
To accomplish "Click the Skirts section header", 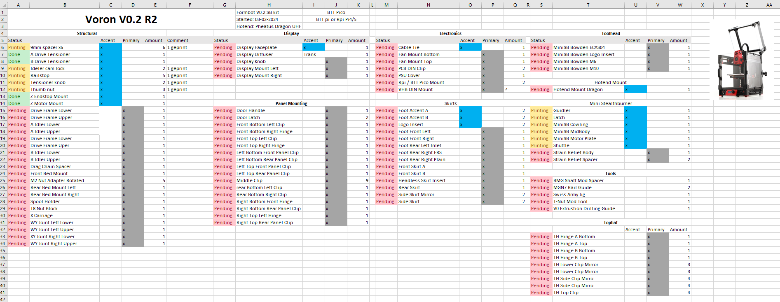I will 450,103.
